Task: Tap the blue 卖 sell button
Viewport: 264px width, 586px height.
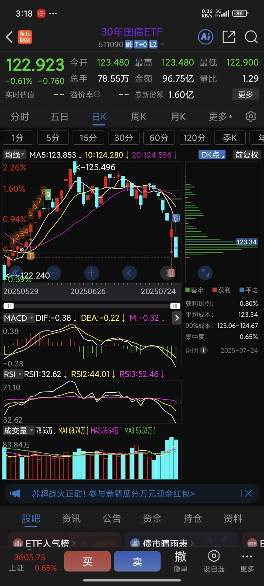Action: [x=137, y=561]
